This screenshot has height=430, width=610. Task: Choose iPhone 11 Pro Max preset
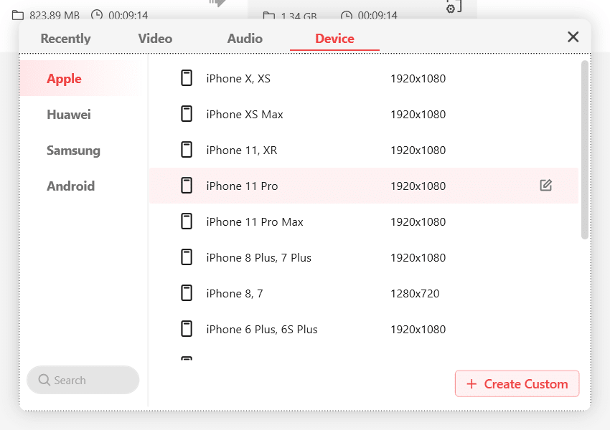tap(364, 221)
